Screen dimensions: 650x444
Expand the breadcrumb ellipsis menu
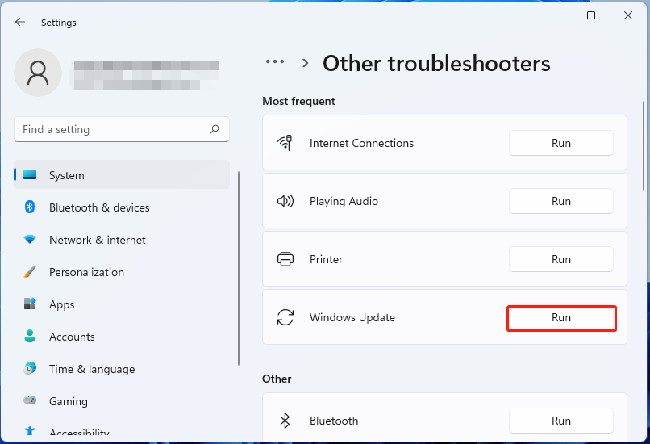[275, 61]
